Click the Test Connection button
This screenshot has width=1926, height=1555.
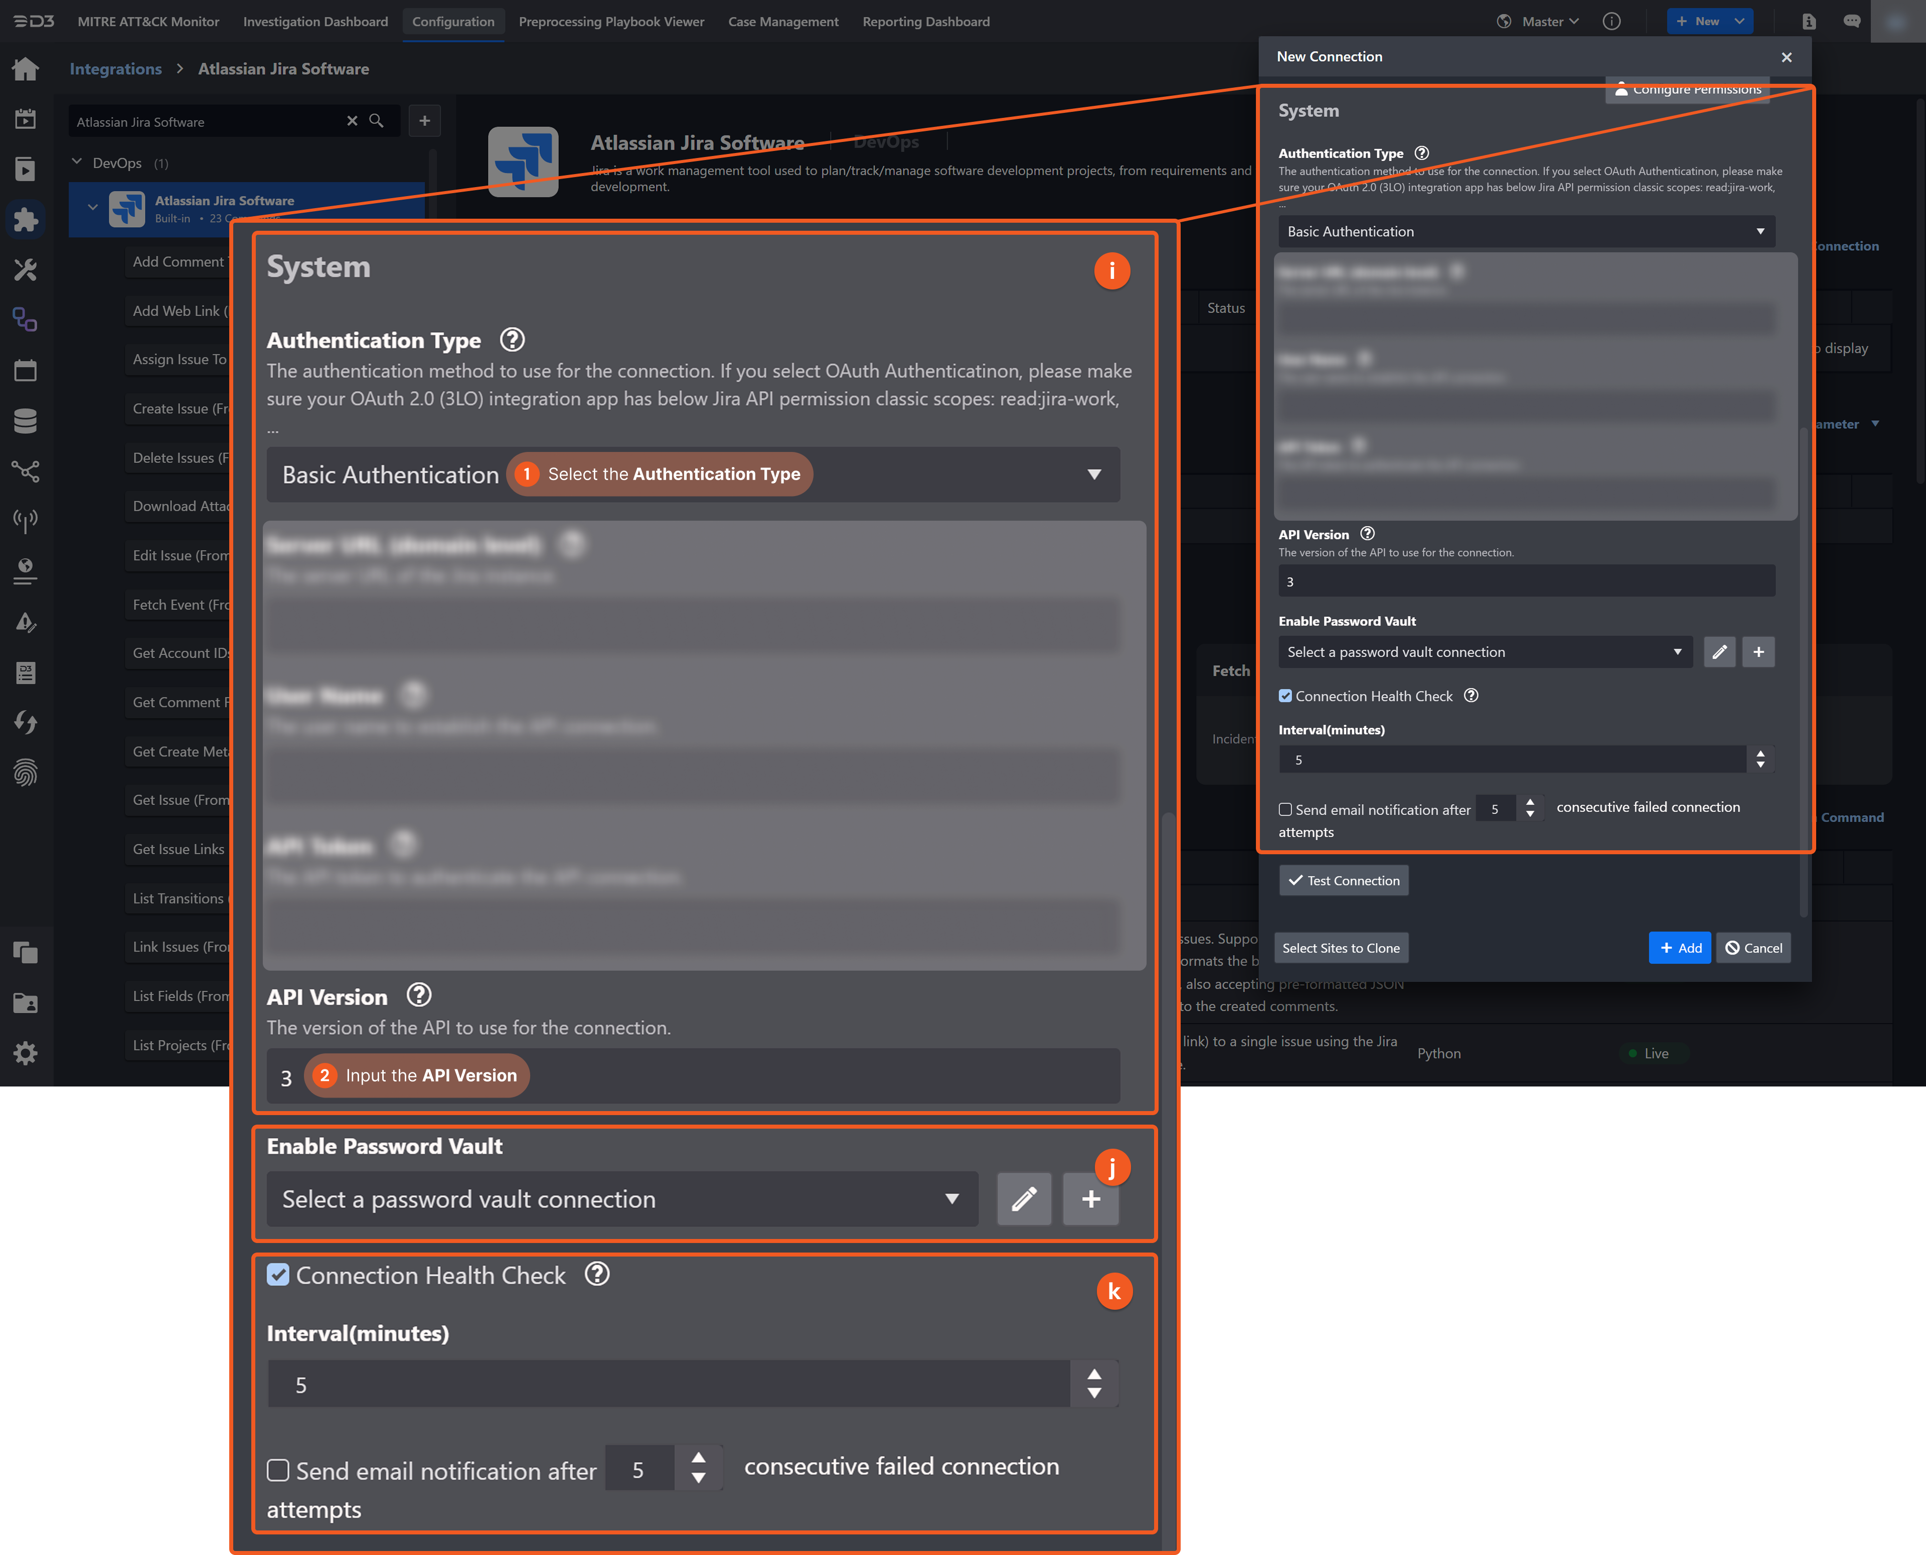coord(1343,880)
